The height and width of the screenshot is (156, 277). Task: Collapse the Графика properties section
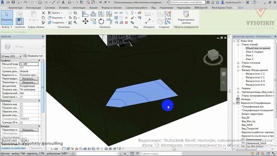(39, 61)
